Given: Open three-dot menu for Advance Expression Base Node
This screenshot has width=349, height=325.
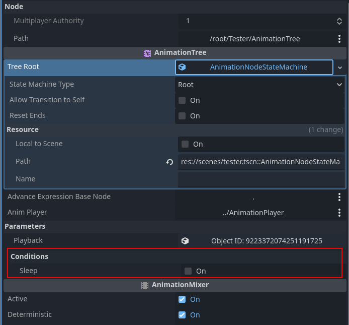Looking at the screenshot, I should coord(339,197).
